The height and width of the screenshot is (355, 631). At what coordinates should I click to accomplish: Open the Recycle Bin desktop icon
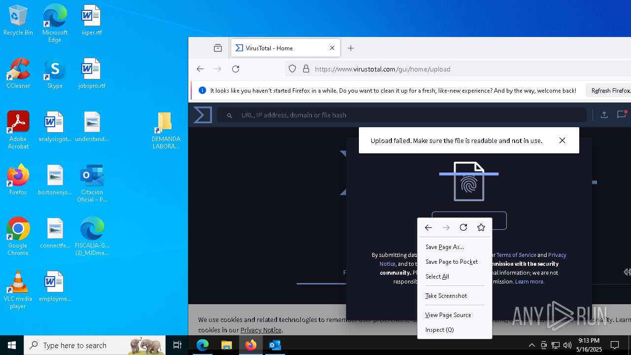coord(18,21)
